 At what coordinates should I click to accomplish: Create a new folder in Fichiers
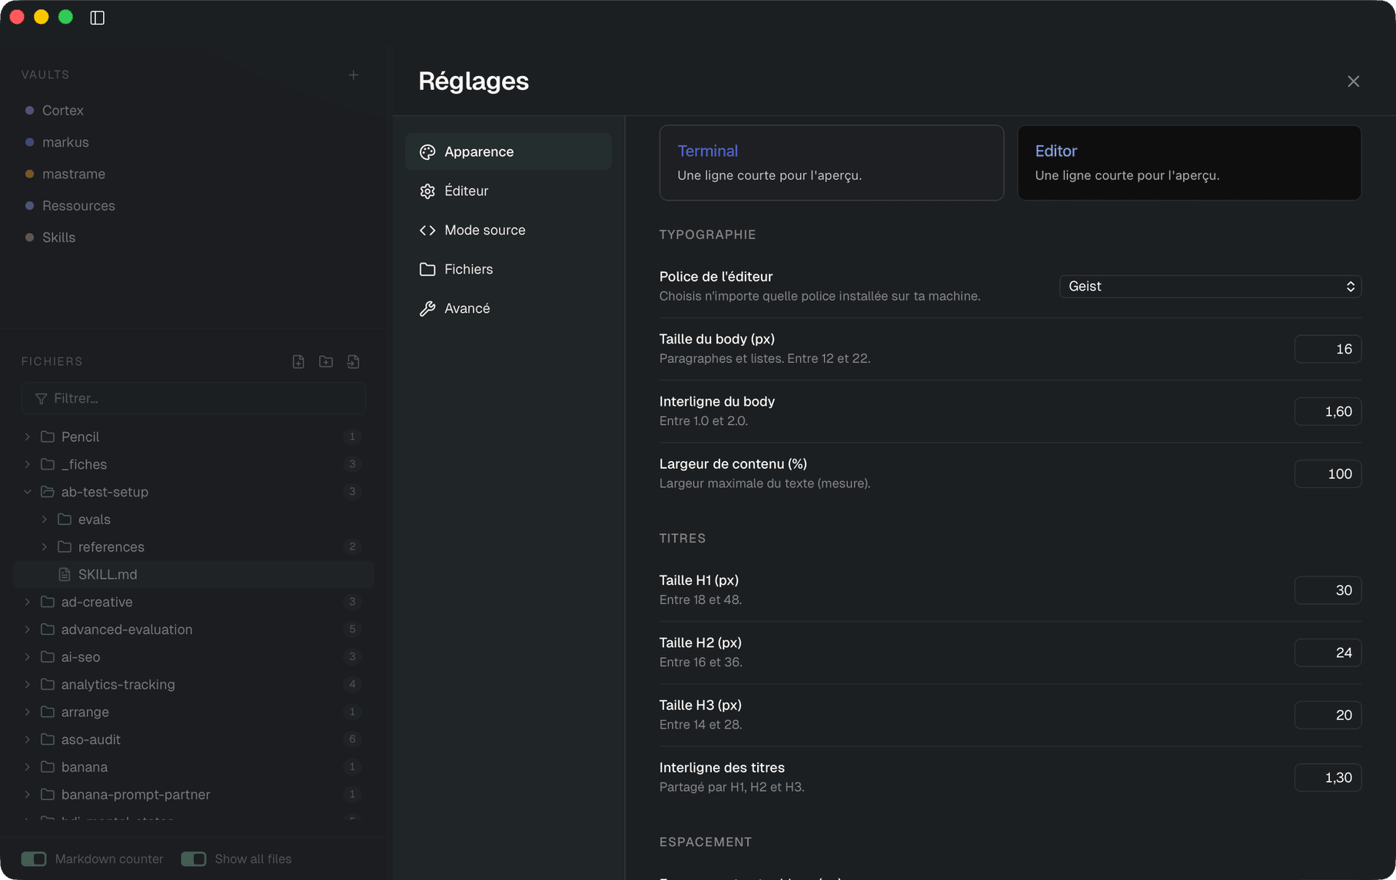coord(326,361)
